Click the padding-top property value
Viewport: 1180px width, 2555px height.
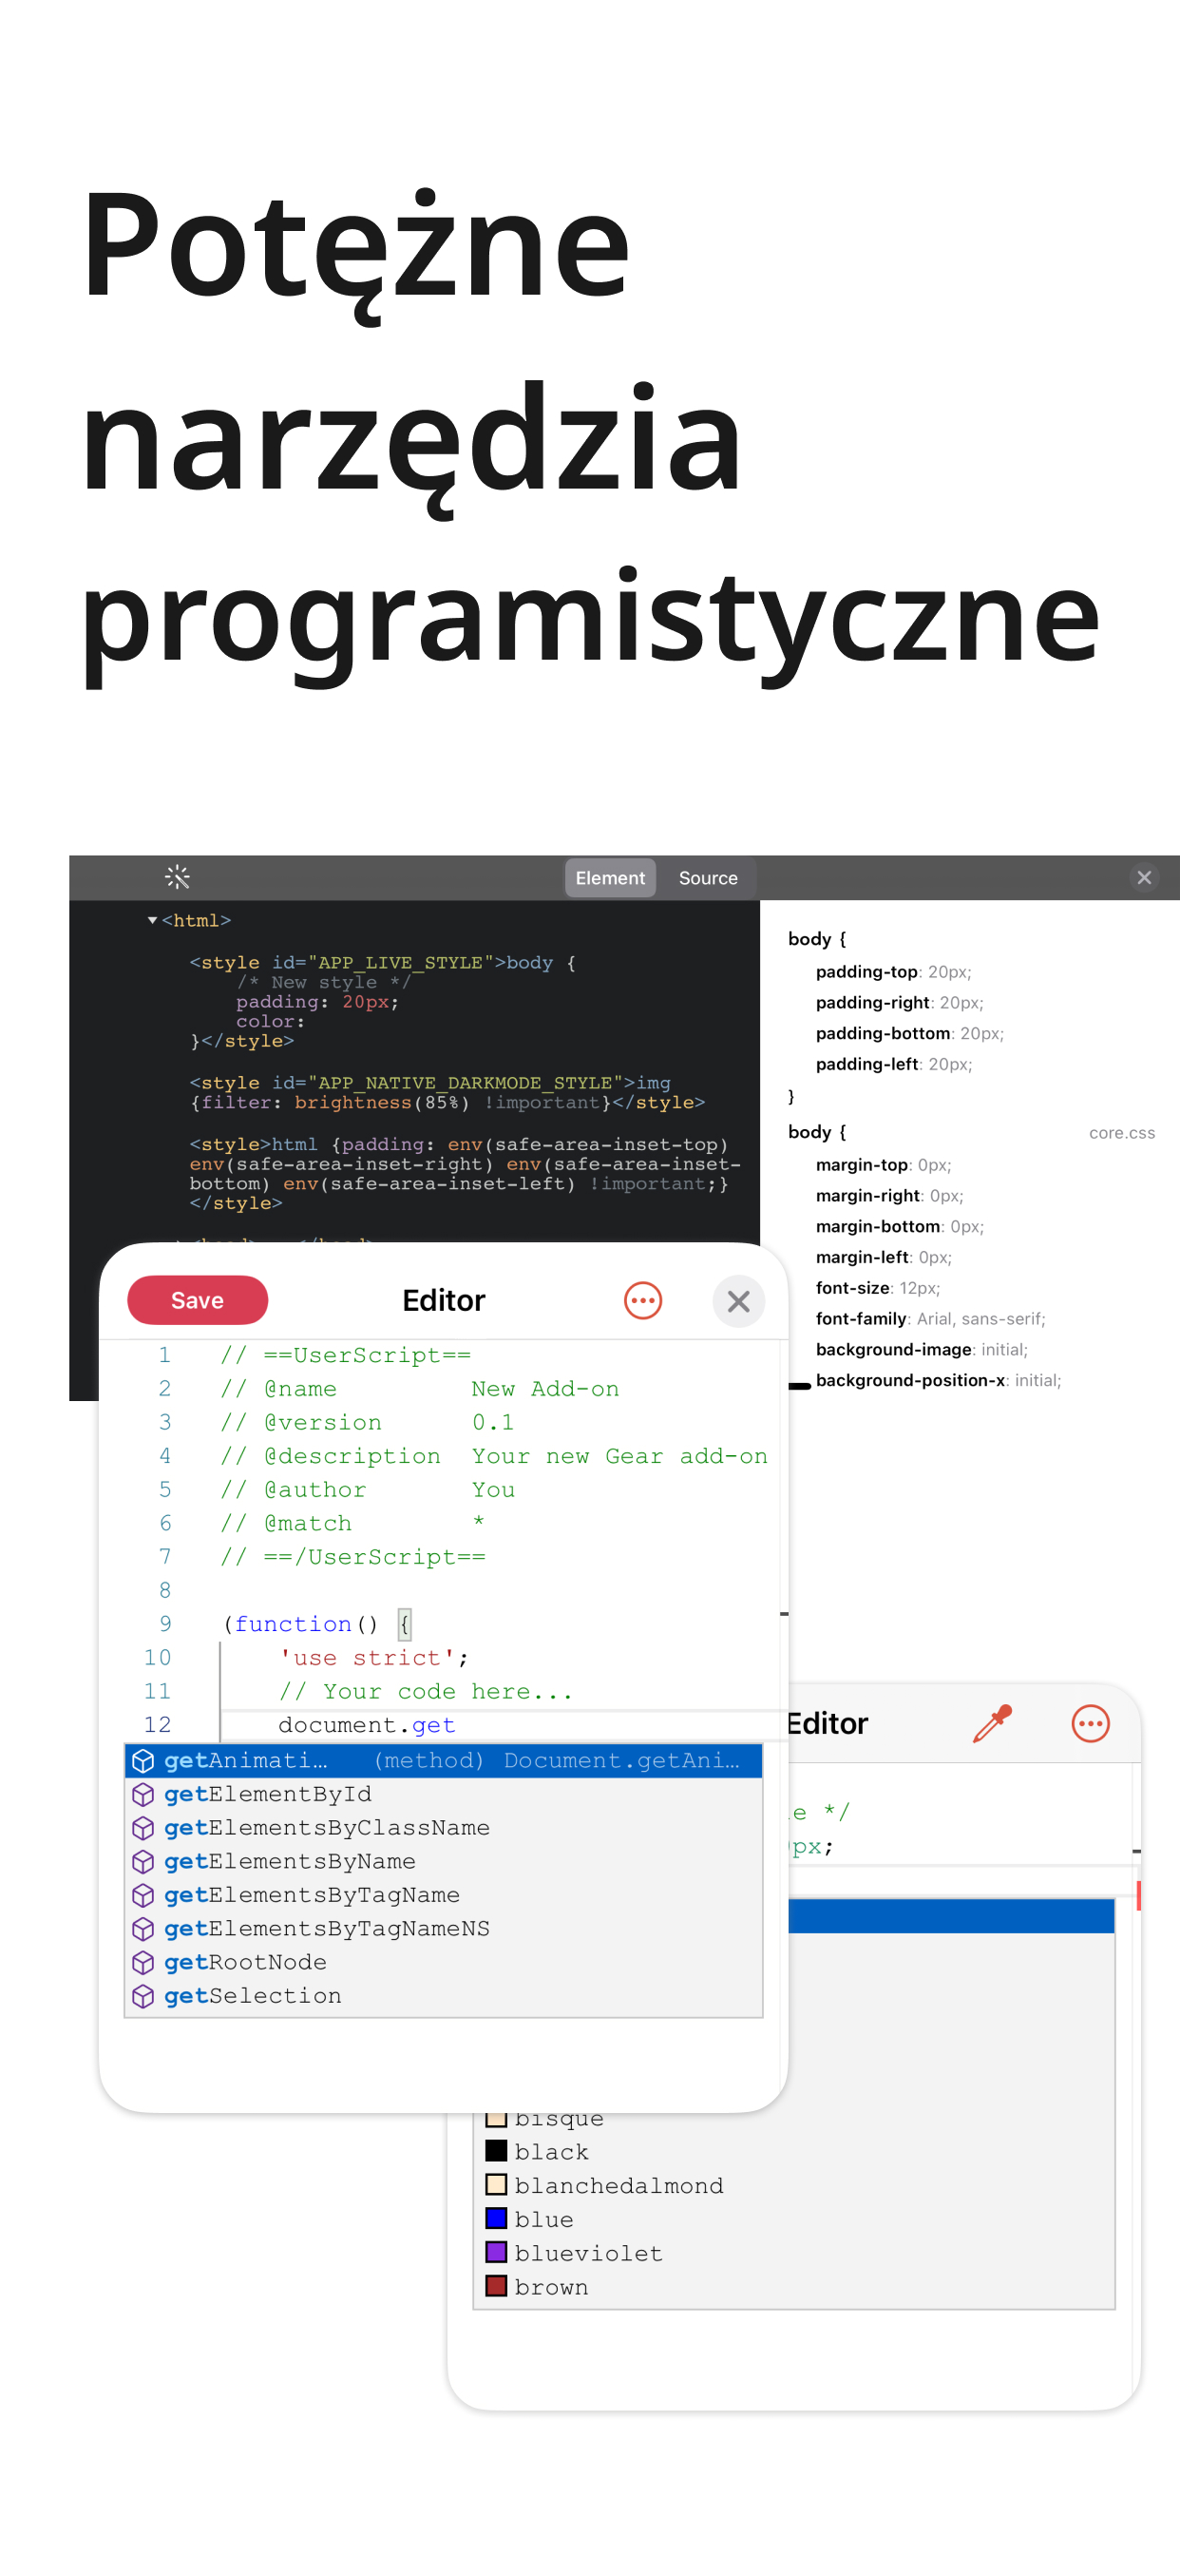949,972
